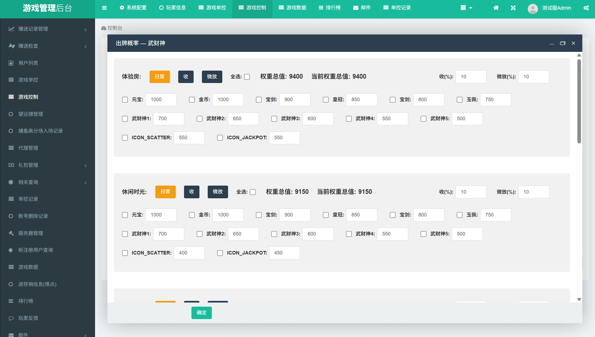Screen dimensions: 595x337
Task: Click the 服务器管理 gavel icon in sidebar
Action: pyautogui.click(x=11, y=233)
